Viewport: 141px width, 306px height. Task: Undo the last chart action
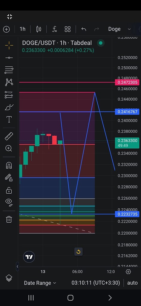84,29
